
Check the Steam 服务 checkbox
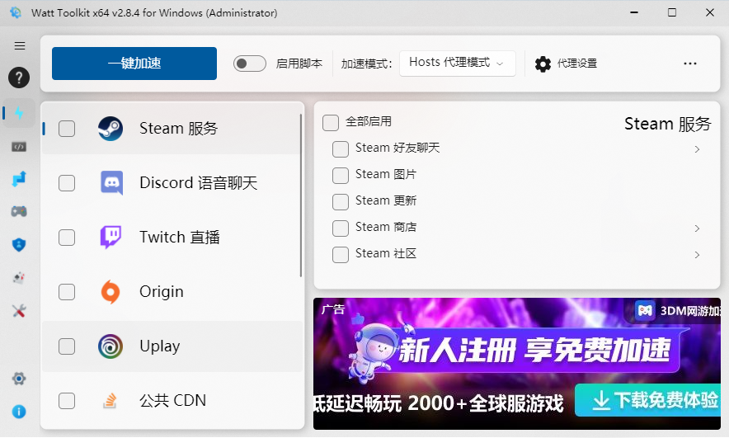pyautogui.click(x=67, y=129)
